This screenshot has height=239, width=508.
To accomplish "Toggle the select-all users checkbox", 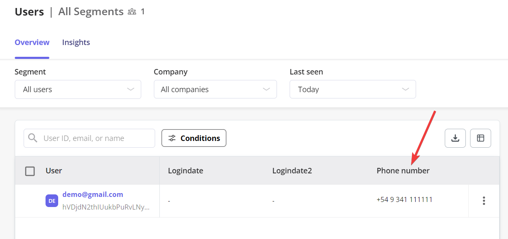I will (30, 171).
